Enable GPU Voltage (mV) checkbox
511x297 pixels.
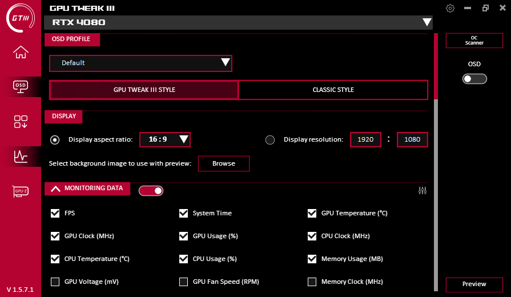coord(55,282)
